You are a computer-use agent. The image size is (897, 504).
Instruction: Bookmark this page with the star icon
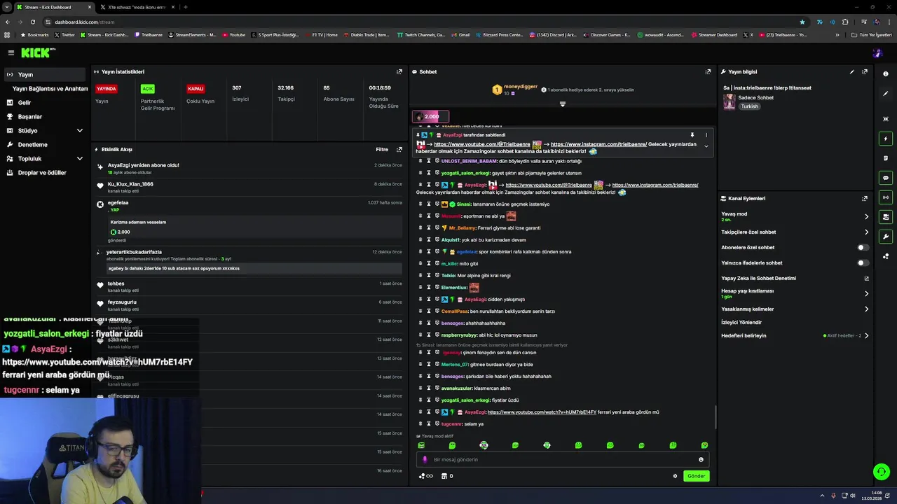click(x=802, y=22)
